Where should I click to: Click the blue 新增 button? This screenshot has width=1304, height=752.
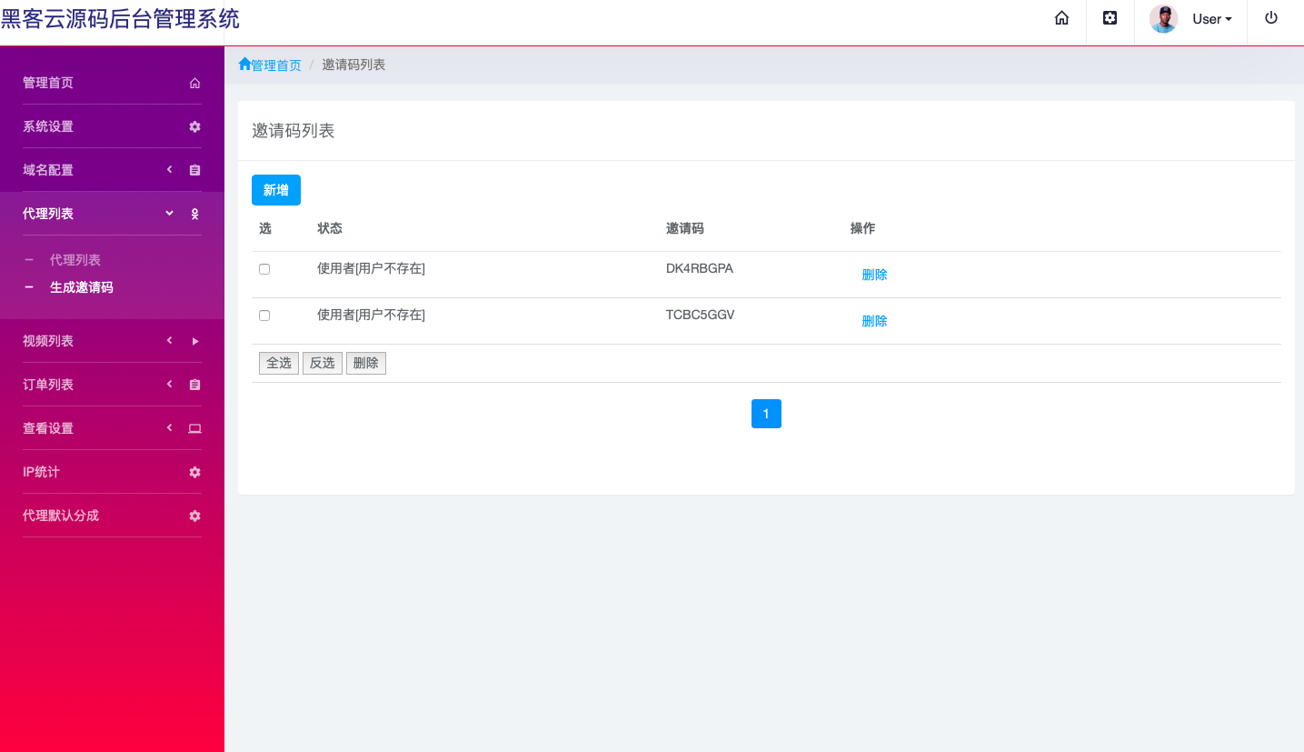[275, 190]
